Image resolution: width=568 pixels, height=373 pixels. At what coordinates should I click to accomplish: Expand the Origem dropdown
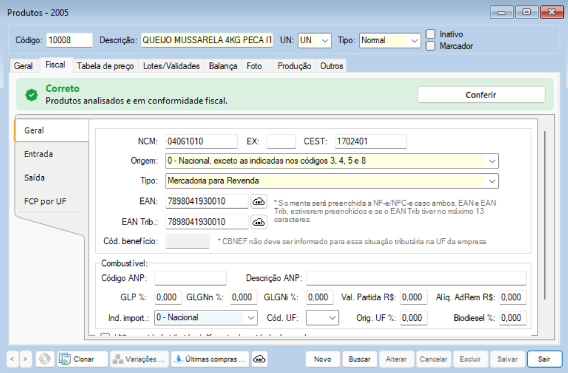[492, 161]
